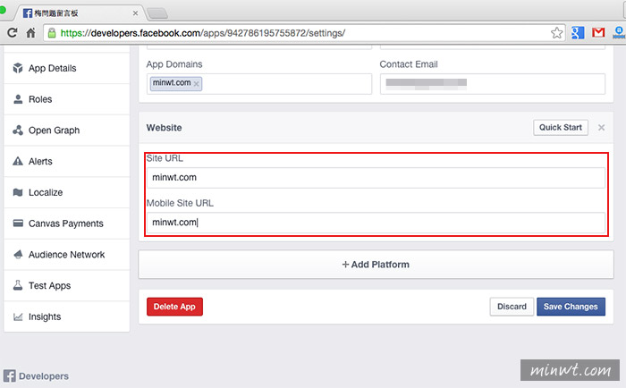The height and width of the screenshot is (388, 626).
Task: View Insights from the sidebar
Action: [x=67, y=317]
